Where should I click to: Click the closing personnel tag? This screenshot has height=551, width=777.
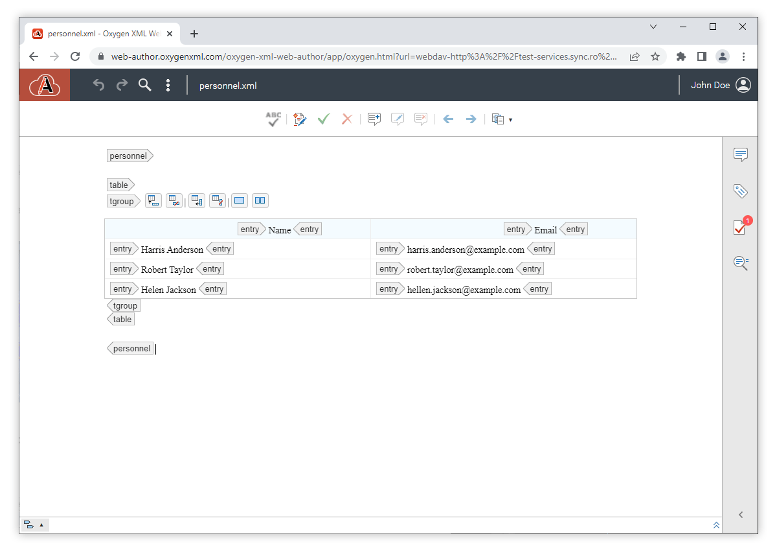point(130,348)
